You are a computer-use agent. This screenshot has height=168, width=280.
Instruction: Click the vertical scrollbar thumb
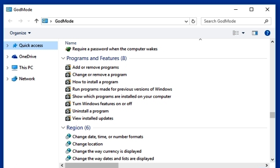point(273,115)
